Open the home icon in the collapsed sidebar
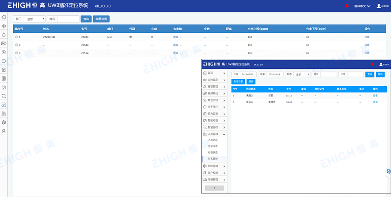The image size is (391, 197). (3, 17)
